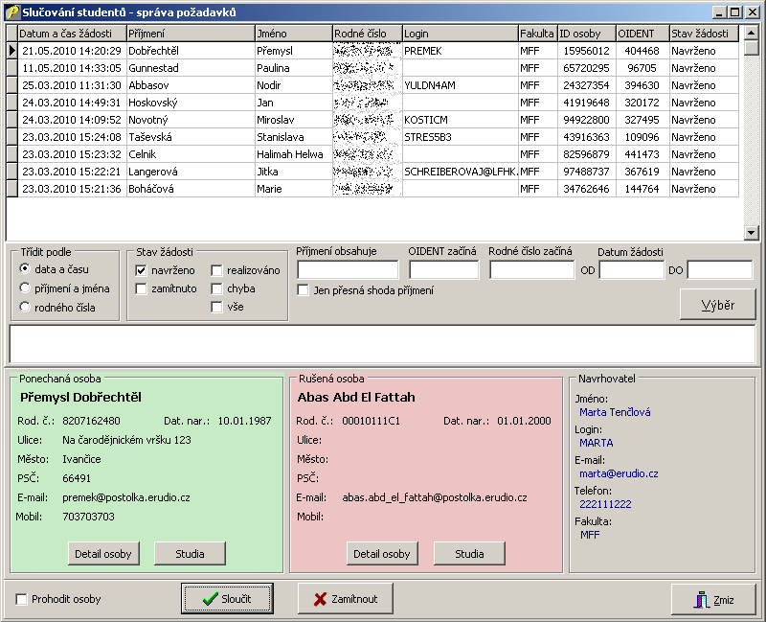
Task: Select the Gunnestad Paulina table row
Action: [191, 68]
